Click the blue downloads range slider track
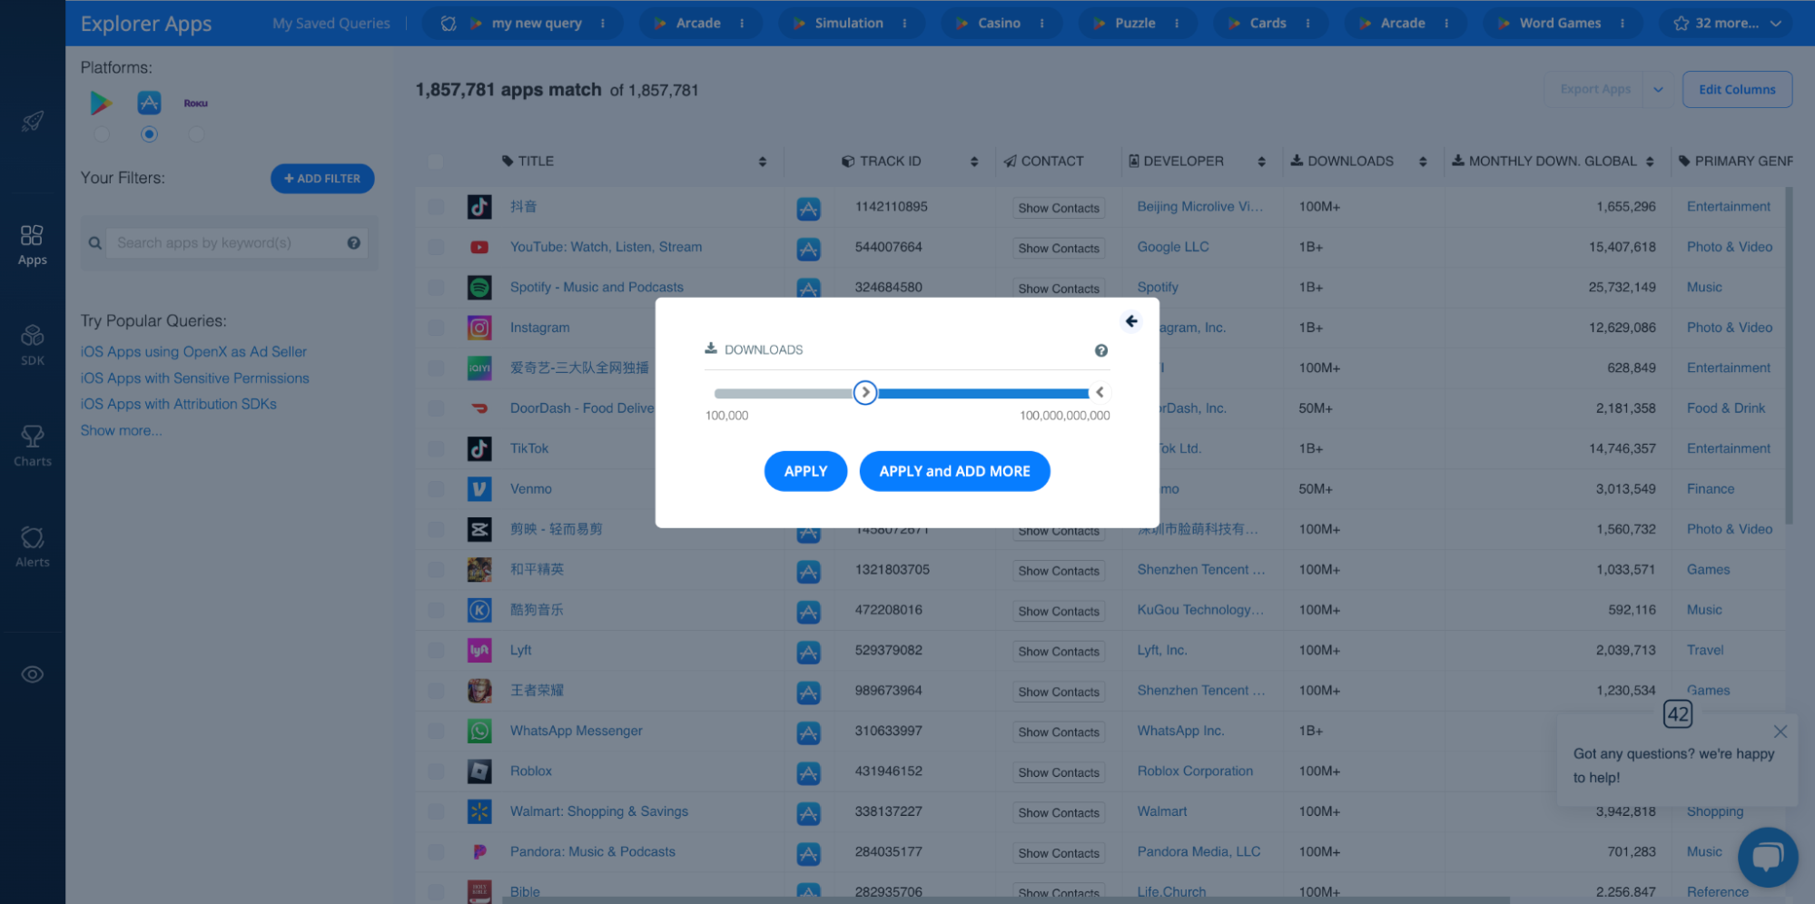 [983, 393]
